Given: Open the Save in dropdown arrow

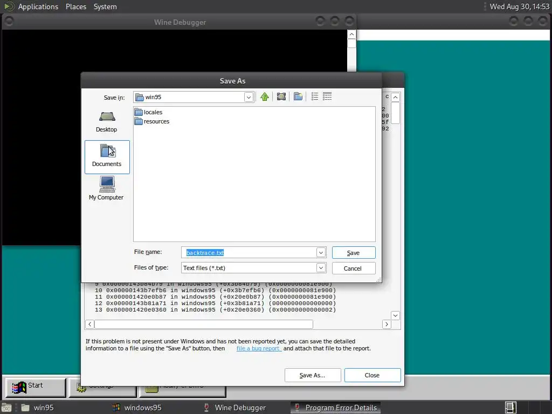Looking at the screenshot, I should (249, 97).
